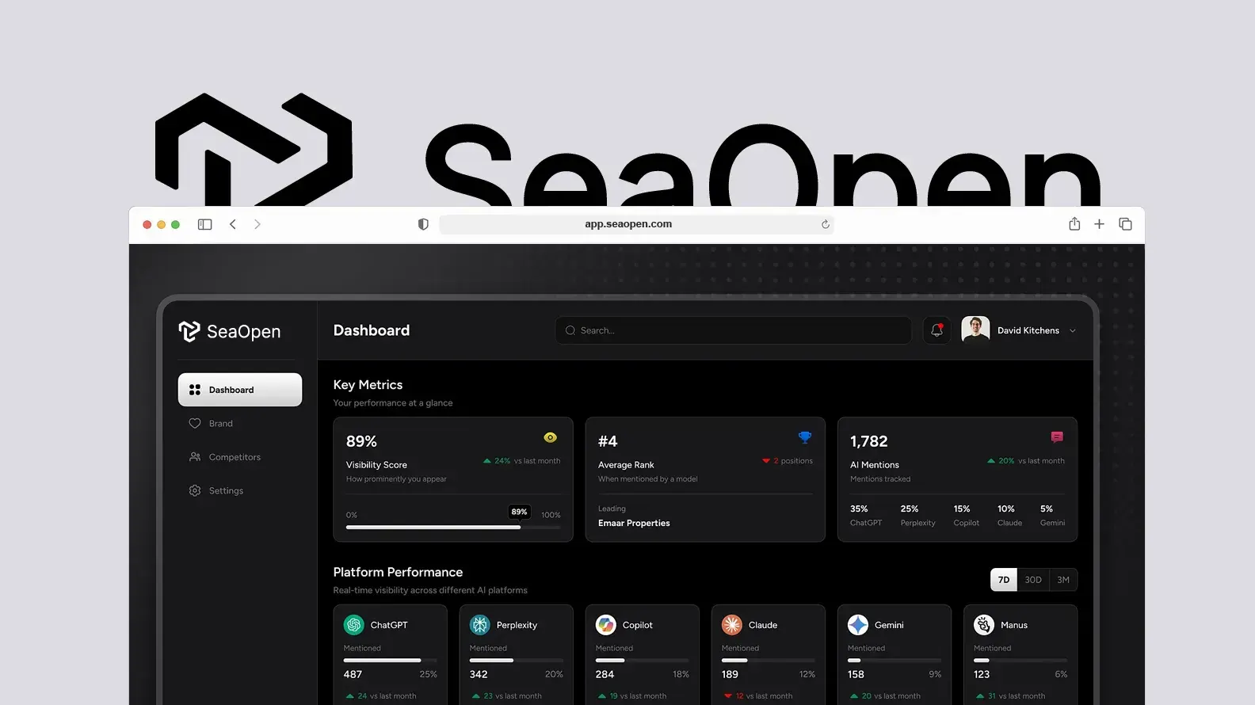
Task: Click the ChatGPT platform icon
Action: 354,625
